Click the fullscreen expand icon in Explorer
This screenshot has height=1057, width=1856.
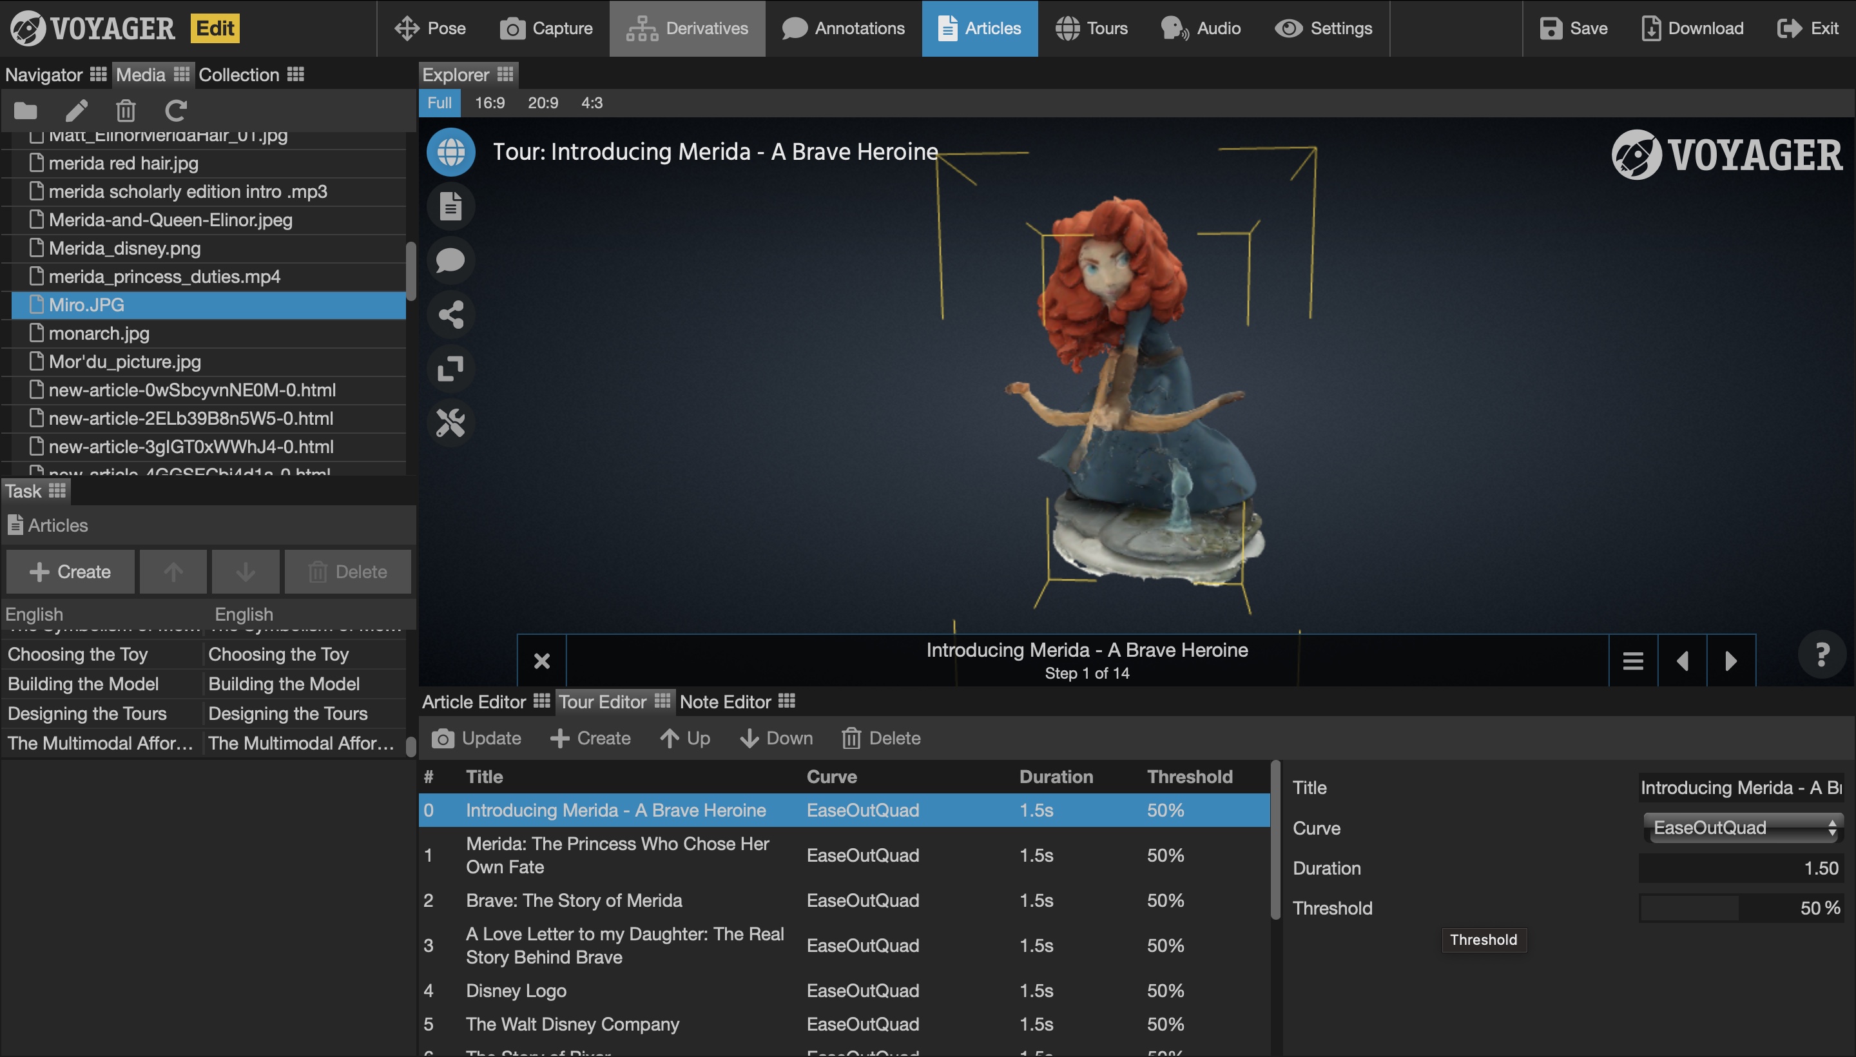click(450, 368)
